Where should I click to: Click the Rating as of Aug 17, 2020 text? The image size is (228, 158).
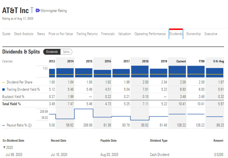click(18, 19)
